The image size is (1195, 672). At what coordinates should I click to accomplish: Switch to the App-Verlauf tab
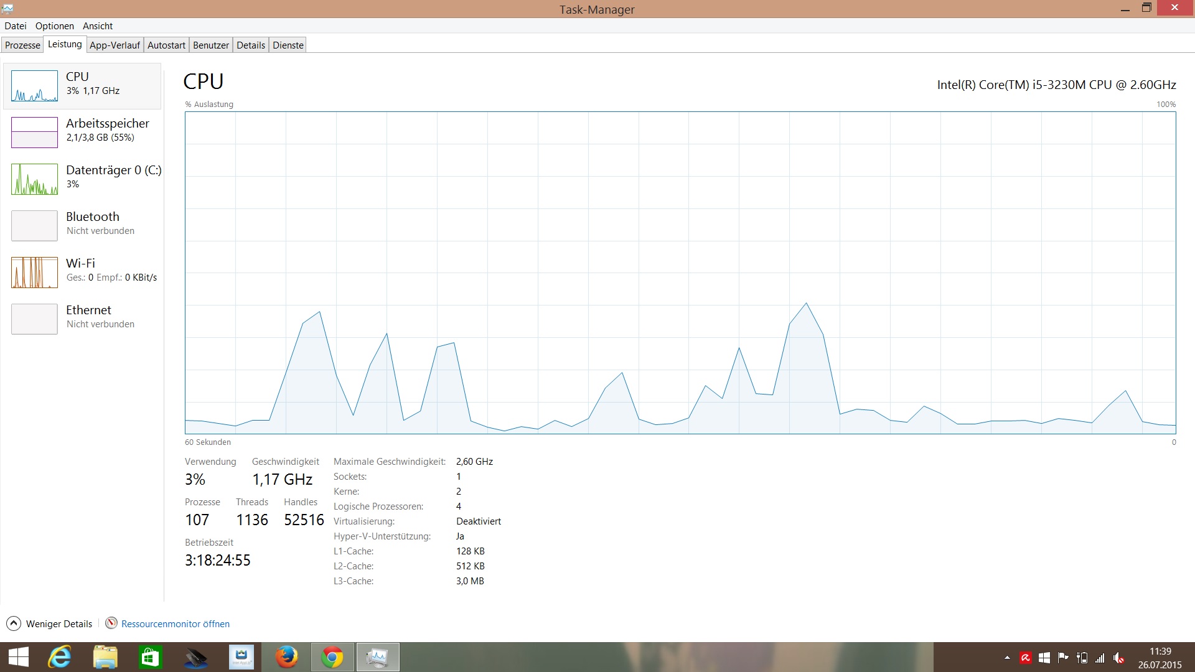115,45
